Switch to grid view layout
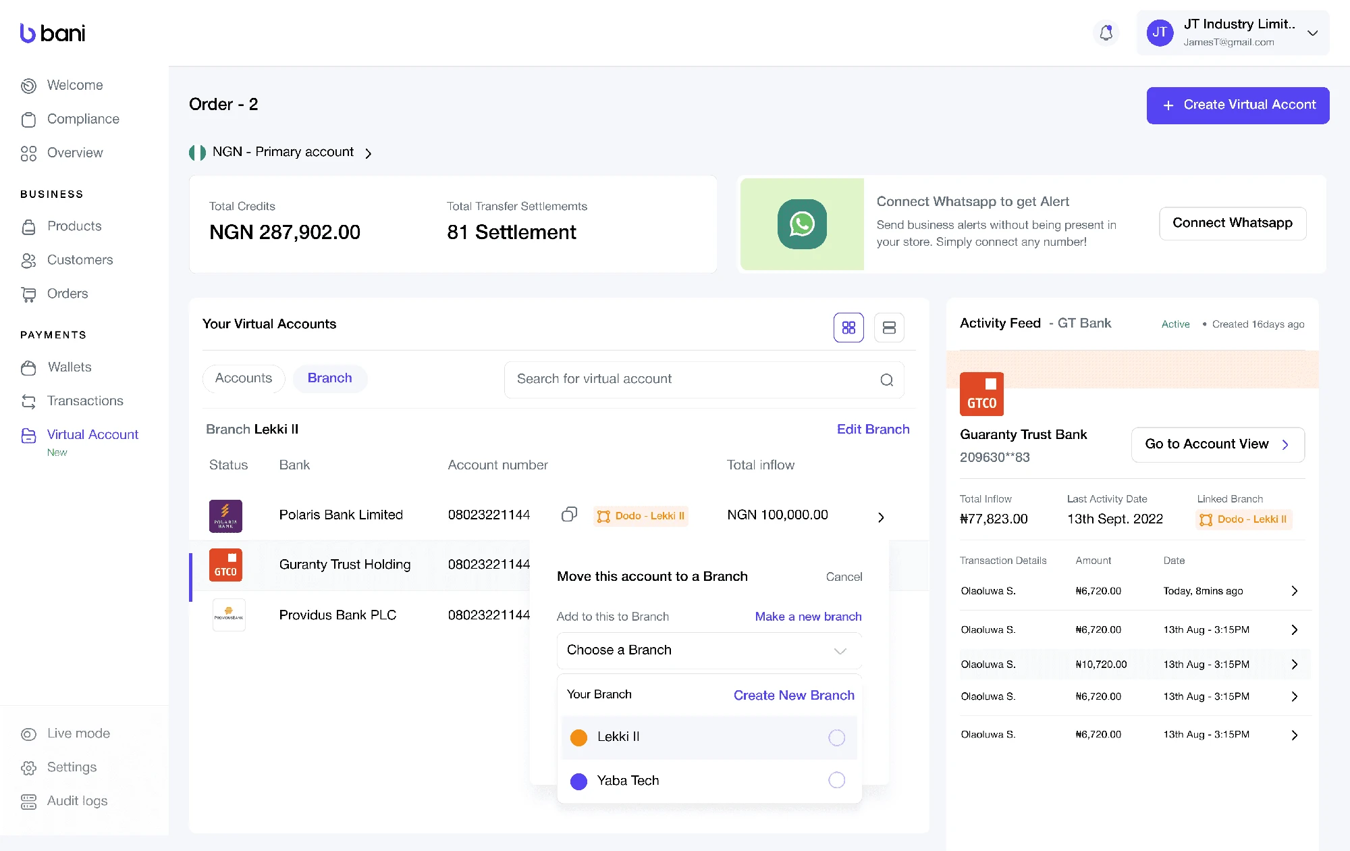 point(848,328)
